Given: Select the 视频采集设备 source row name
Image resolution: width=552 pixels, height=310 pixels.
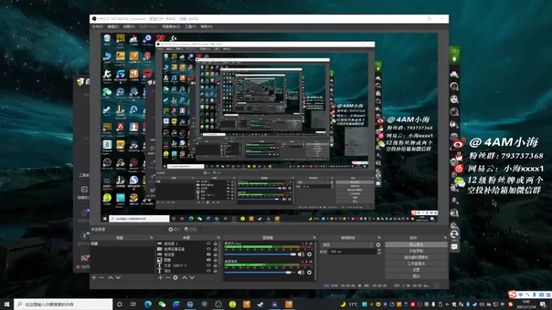Looking at the screenshot, I should click(175, 249).
